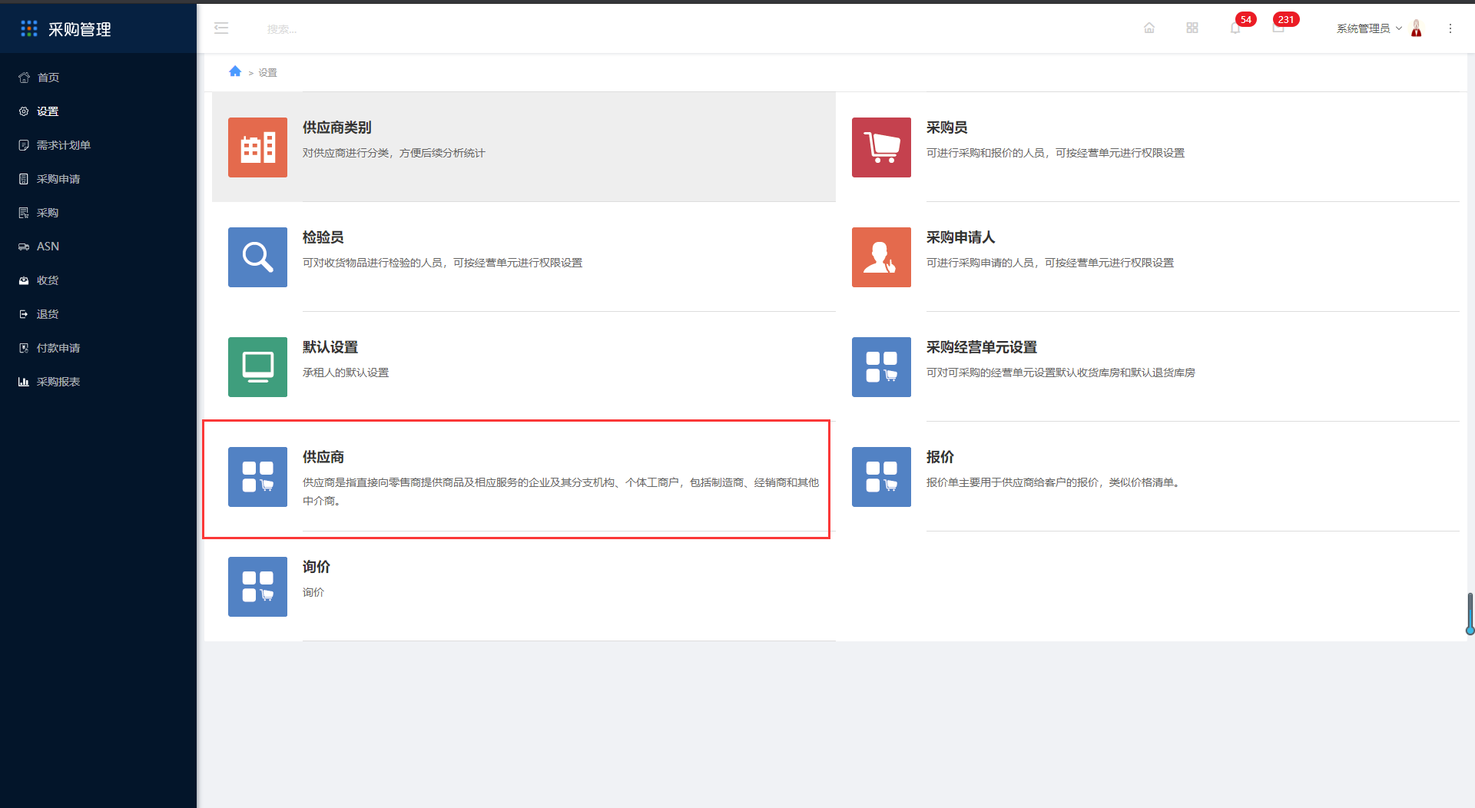Click house icon beside 首页 in sidebar
The image size is (1475, 808).
(24, 78)
